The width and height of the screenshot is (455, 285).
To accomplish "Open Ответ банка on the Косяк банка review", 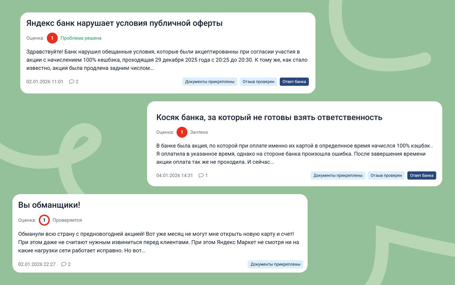I will tap(421, 175).
